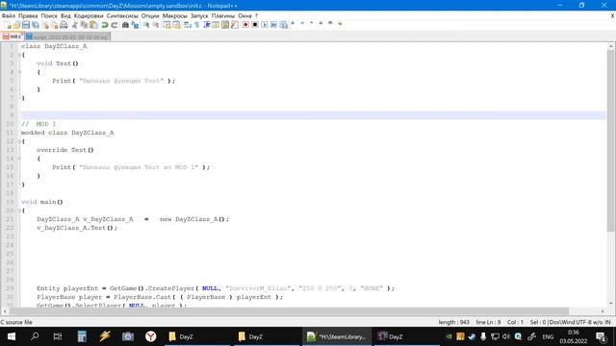This screenshot has height=346, width=616.
Task: Zoom out using toolbar magnifier
Action: tap(156, 25)
